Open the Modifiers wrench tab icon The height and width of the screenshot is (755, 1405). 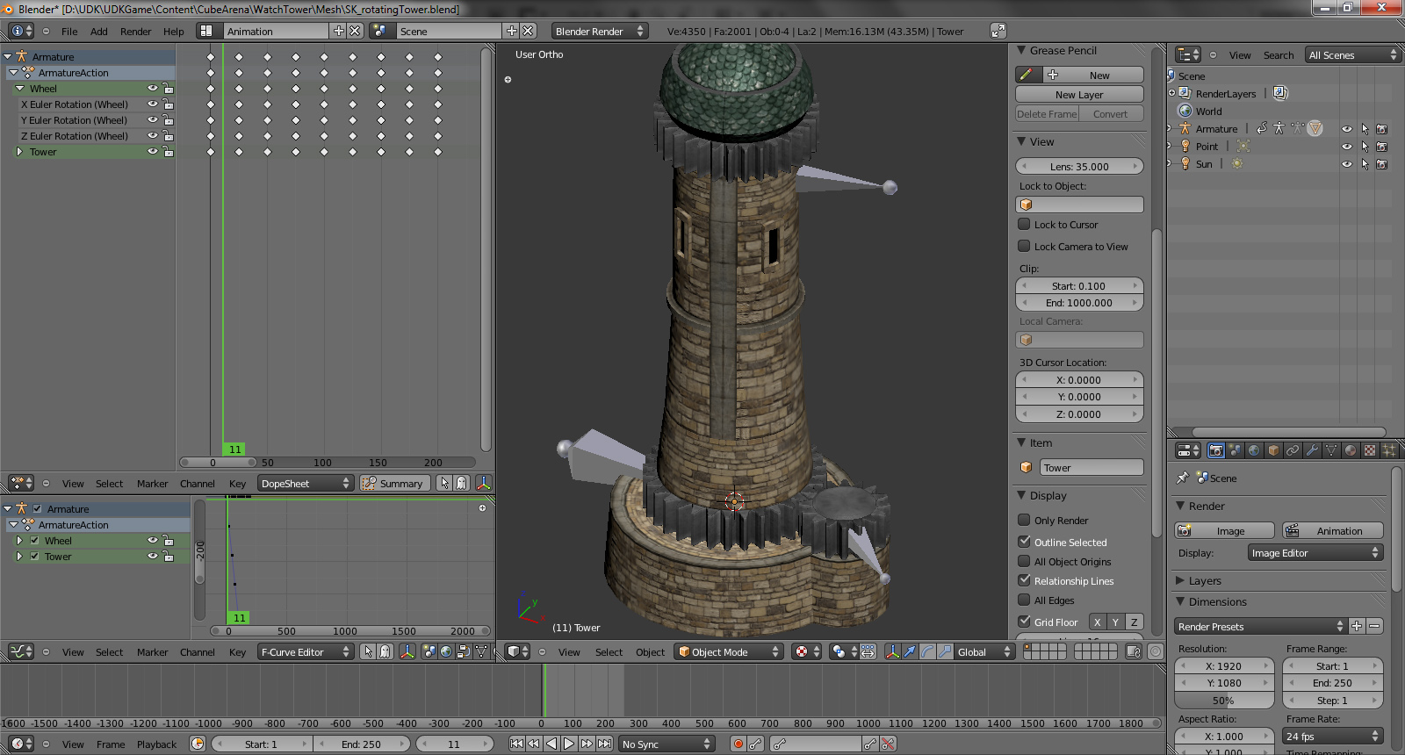[1312, 450]
